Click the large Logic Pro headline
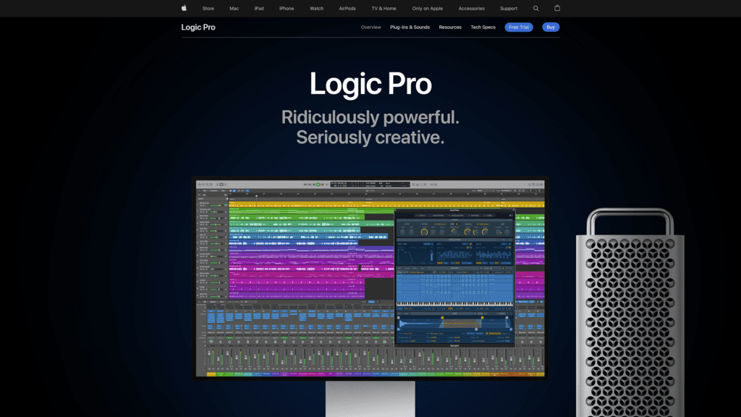 pos(370,84)
